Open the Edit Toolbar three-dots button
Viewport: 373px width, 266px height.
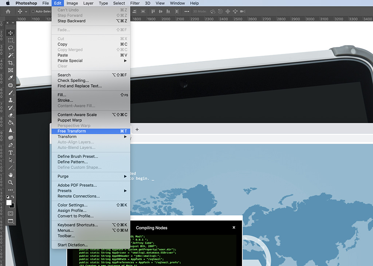(11, 190)
